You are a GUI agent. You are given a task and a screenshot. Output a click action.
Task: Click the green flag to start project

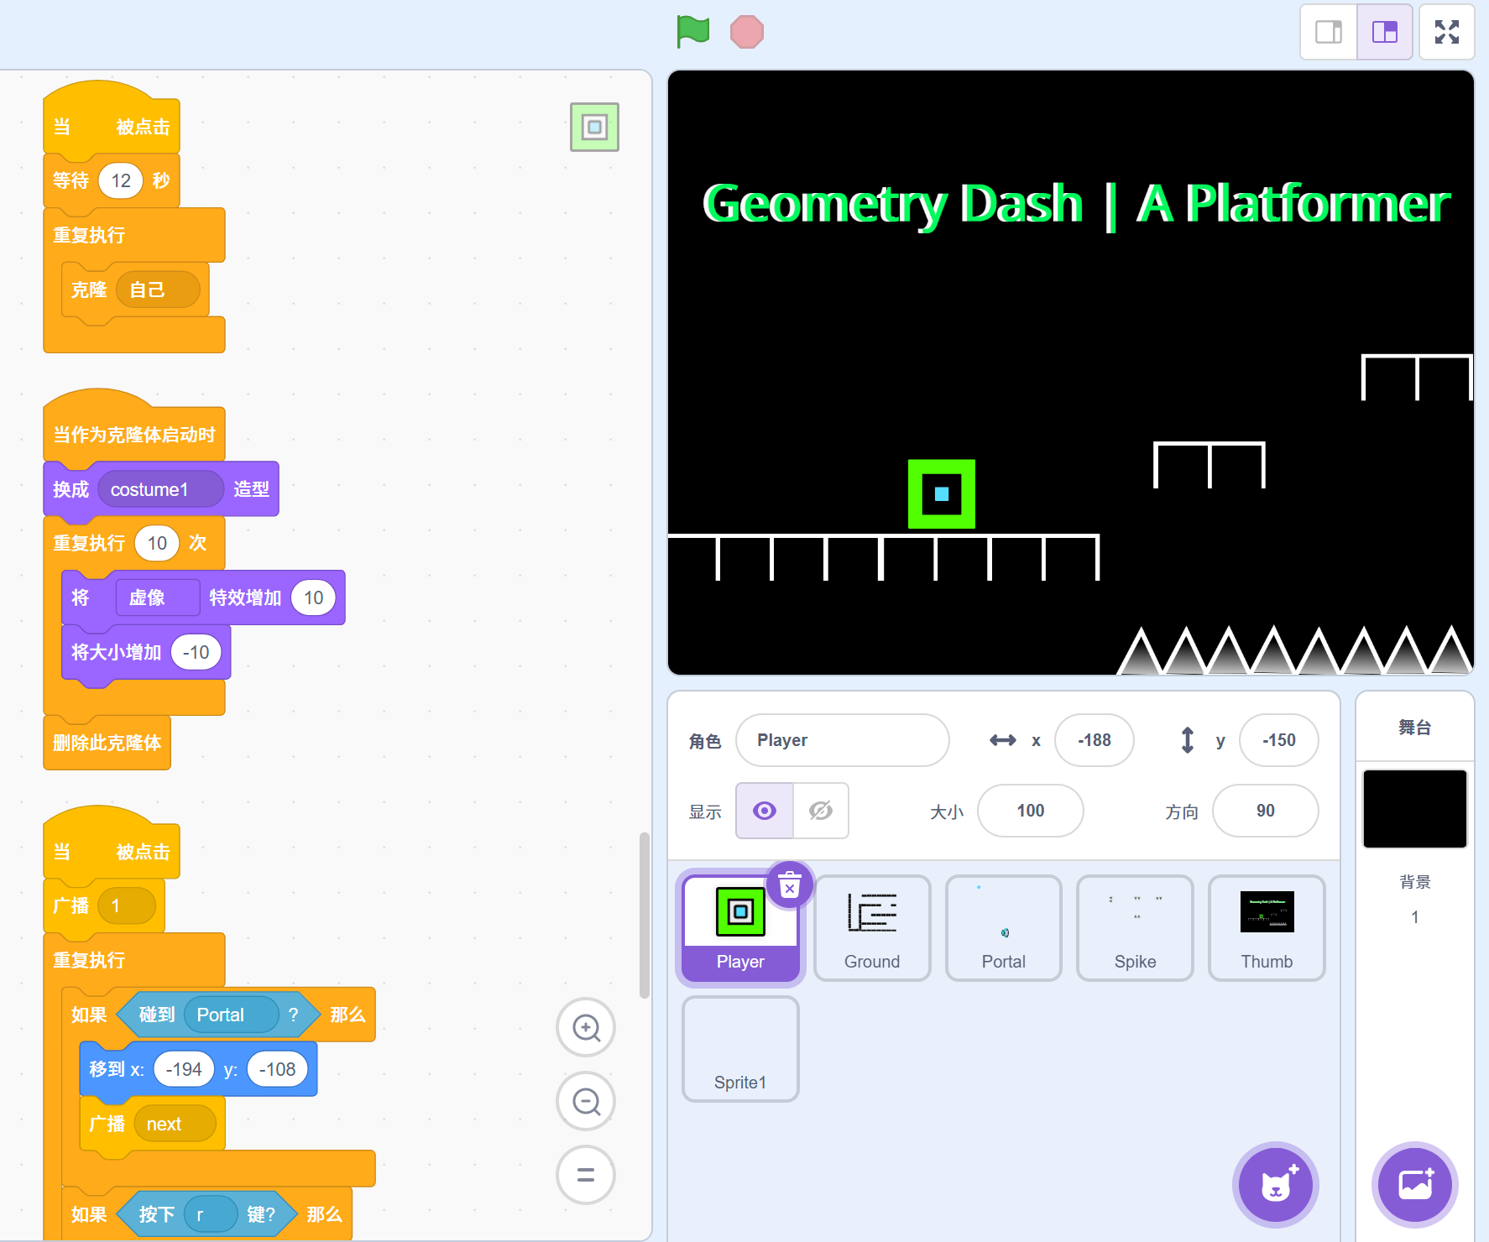tap(692, 32)
